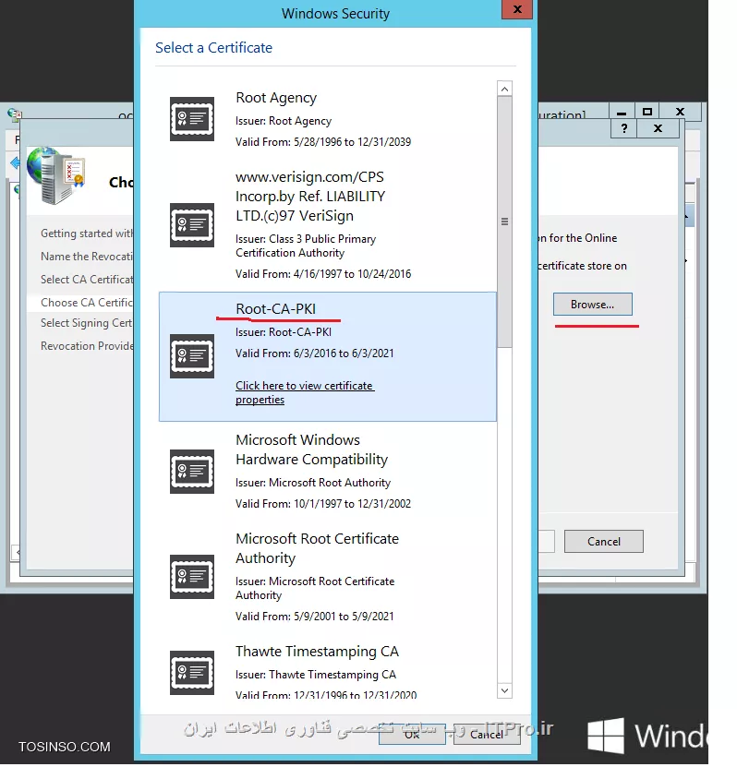The width and height of the screenshot is (737, 767).
Task: Click Cancel in Windows Security dialog
Action: point(487,734)
